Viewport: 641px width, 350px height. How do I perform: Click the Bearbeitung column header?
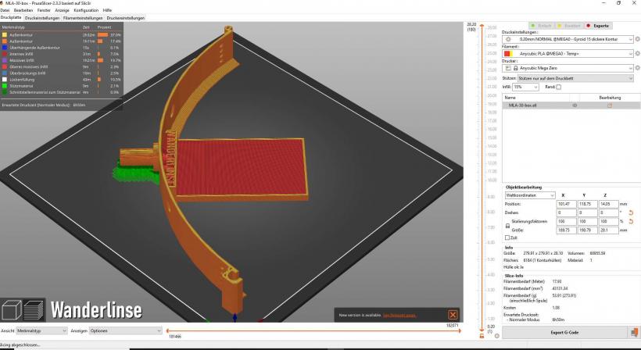pos(610,98)
